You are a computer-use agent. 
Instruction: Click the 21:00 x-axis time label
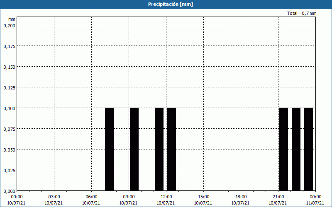point(278,197)
